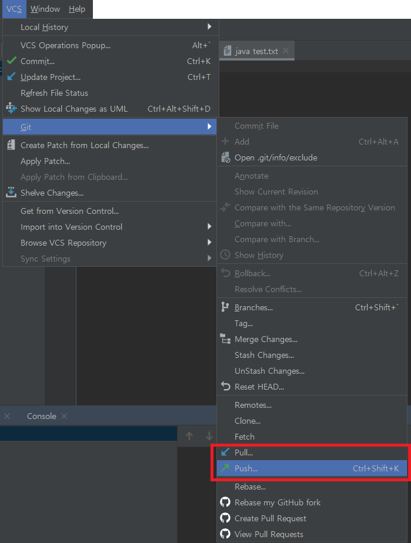Click the Ctrl+Alt+Shift+D shortcut label

179,109
